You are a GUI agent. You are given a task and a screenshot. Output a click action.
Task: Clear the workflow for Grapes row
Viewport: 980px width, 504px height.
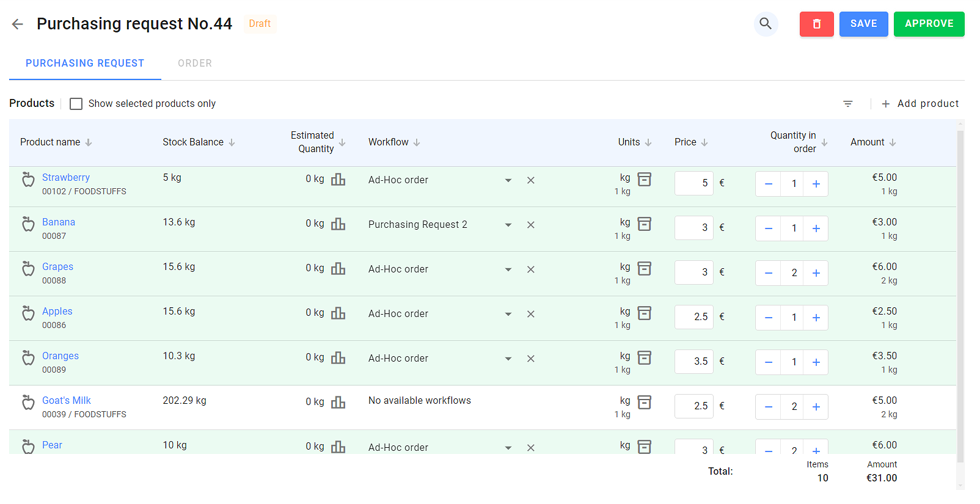(x=530, y=269)
